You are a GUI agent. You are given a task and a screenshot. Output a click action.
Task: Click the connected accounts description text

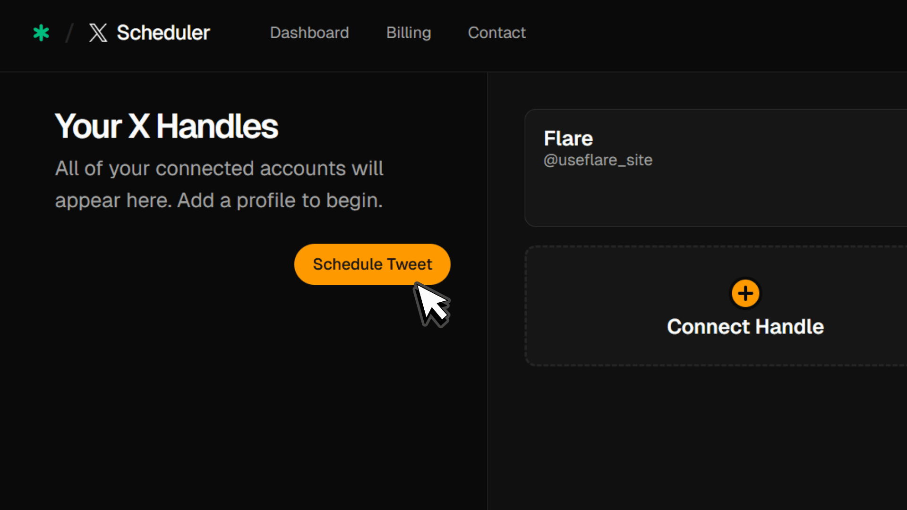tap(219, 184)
